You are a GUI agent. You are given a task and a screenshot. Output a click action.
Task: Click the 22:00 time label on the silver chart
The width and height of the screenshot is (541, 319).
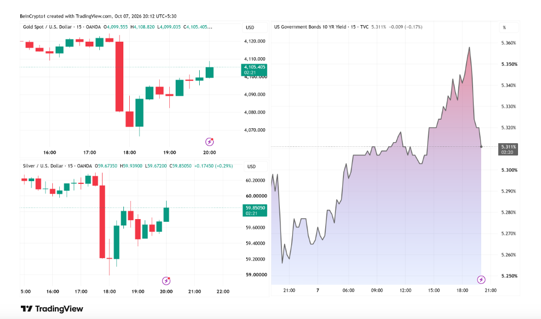[x=223, y=291]
